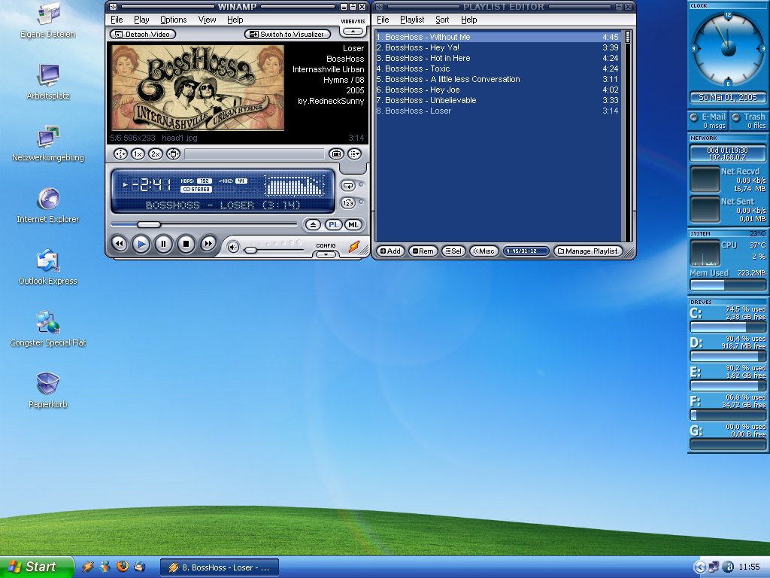Toggle shuffle mode in Winamp

click(348, 203)
